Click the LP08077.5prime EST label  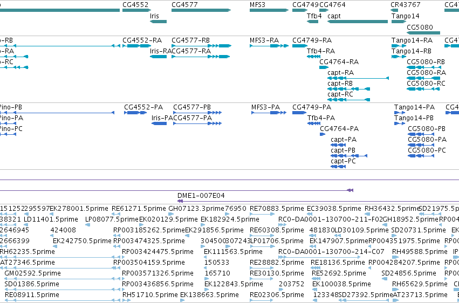(x=112, y=219)
